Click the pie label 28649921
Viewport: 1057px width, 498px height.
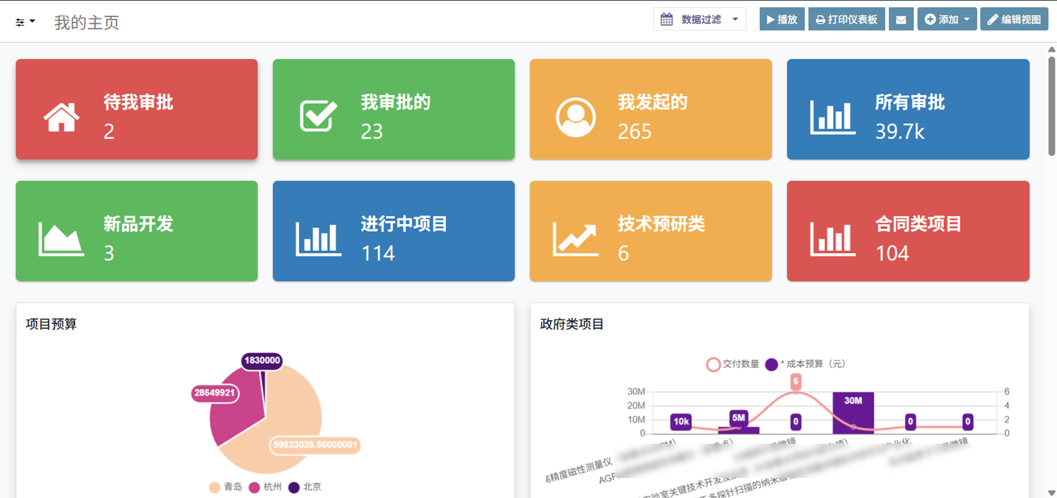pos(215,393)
